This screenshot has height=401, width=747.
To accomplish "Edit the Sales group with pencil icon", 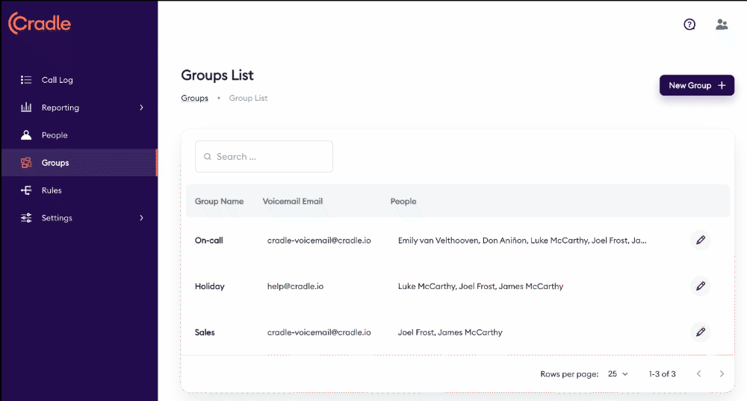I will click(700, 332).
